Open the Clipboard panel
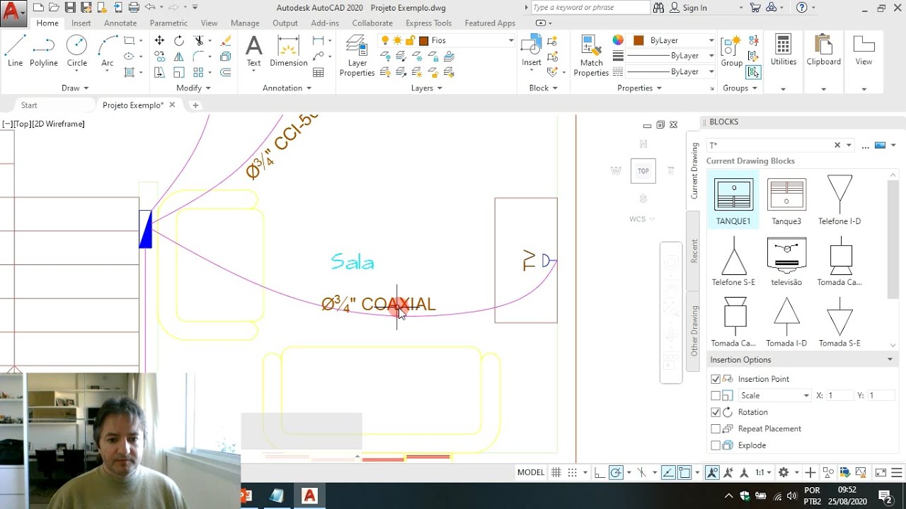Viewport: 906px width, 509px height. pos(823,51)
